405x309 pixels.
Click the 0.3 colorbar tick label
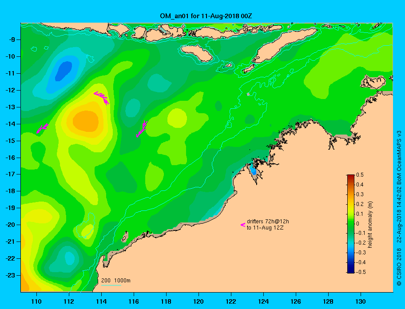[x=360, y=194]
